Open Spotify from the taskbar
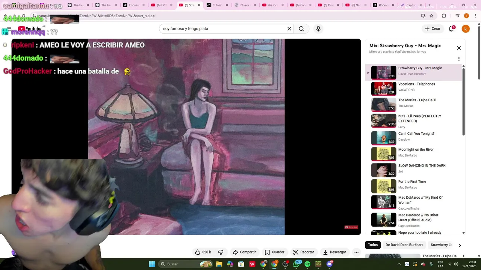Viewport: 481px width, 270px height. (x=307, y=264)
